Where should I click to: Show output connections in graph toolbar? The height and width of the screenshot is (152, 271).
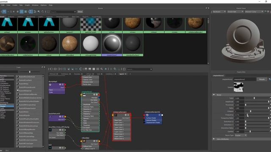click(x=59, y=69)
